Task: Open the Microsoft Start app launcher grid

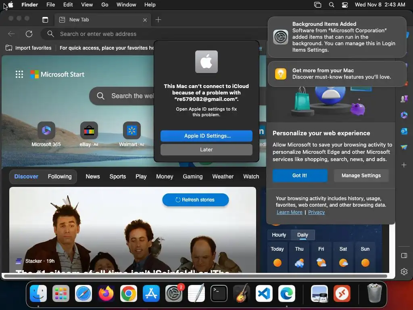Action: click(19, 74)
